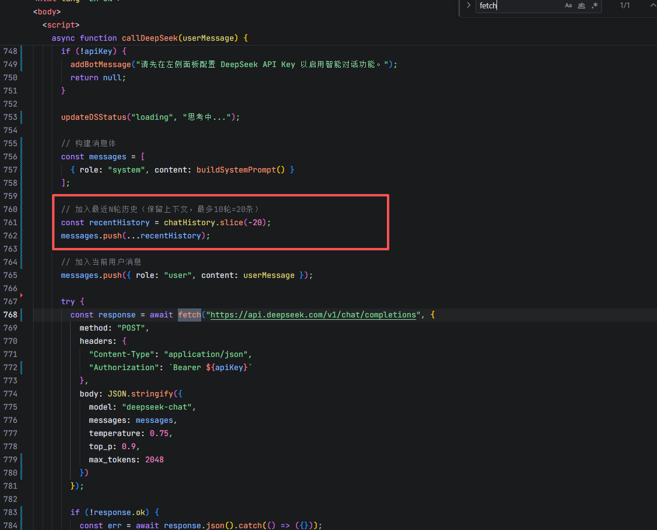
Task: Click the "system" role string
Action: [x=126, y=169]
